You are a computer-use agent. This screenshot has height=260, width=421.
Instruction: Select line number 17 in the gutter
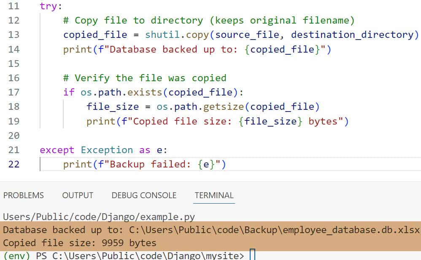(13, 92)
